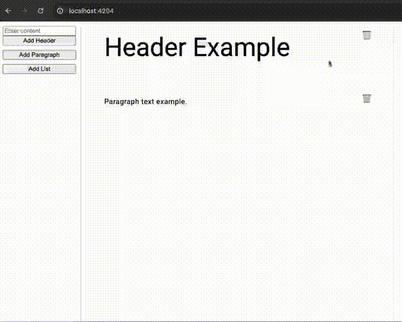
Task: Click blank sidebar space below Add List
Action: point(39,188)
